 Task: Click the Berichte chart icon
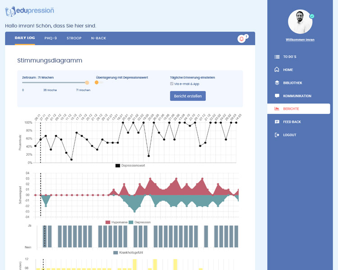pyautogui.click(x=277, y=109)
